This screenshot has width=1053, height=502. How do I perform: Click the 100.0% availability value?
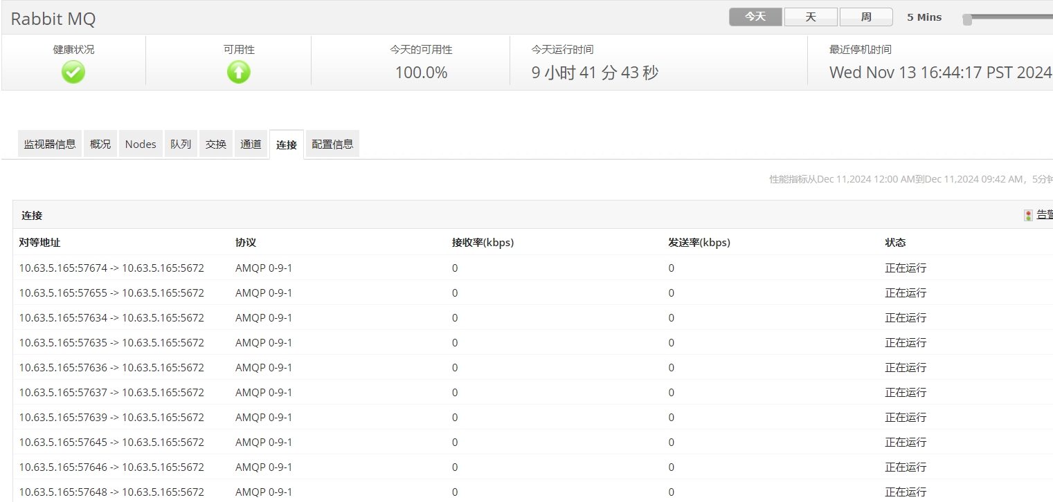click(x=421, y=73)
